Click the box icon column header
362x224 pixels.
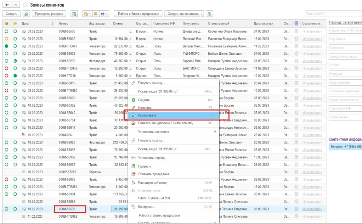7,23
